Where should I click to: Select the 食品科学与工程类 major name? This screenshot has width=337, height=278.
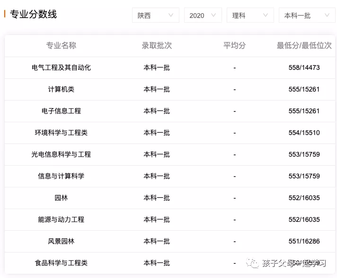pyautogui.click(x=61, y=263)
